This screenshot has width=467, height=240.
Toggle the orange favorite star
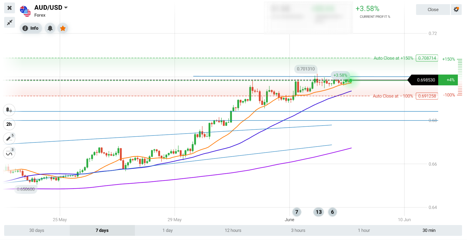click(x=63, y=28)
